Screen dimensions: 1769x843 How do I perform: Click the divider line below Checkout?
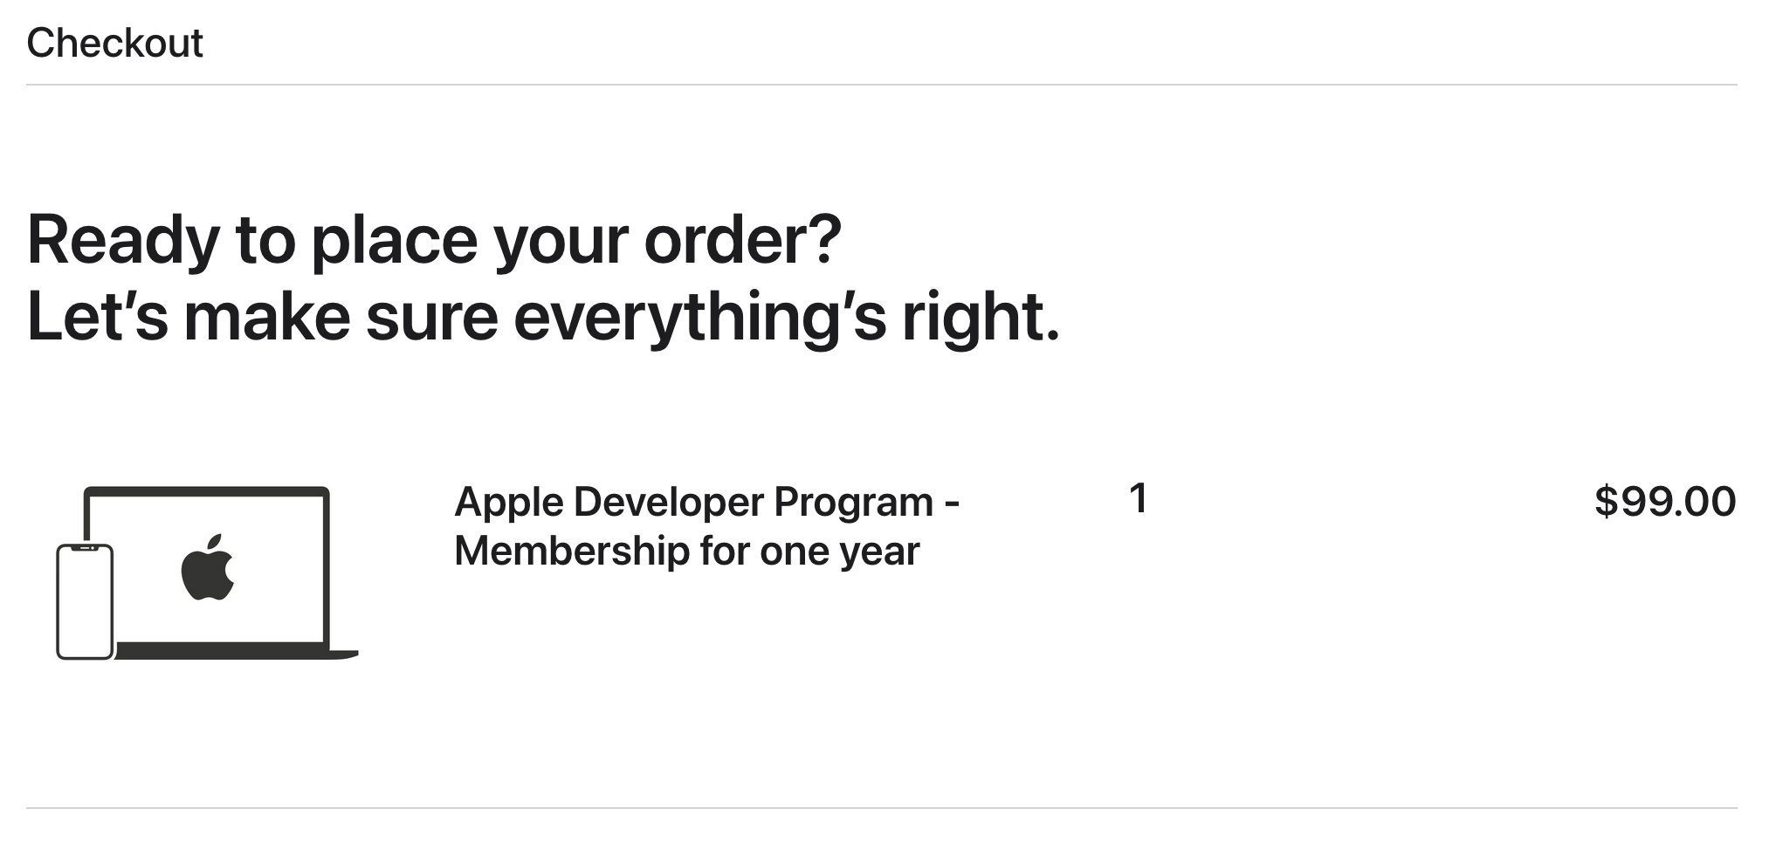pos(882,85)
